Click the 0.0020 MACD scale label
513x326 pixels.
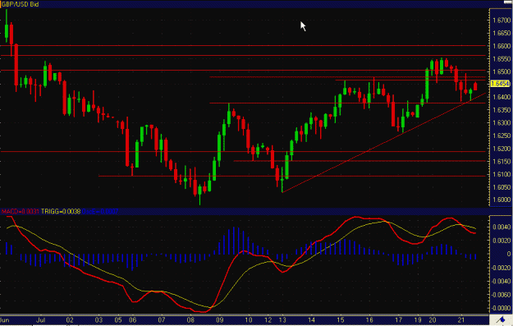(x=502, y=241)
